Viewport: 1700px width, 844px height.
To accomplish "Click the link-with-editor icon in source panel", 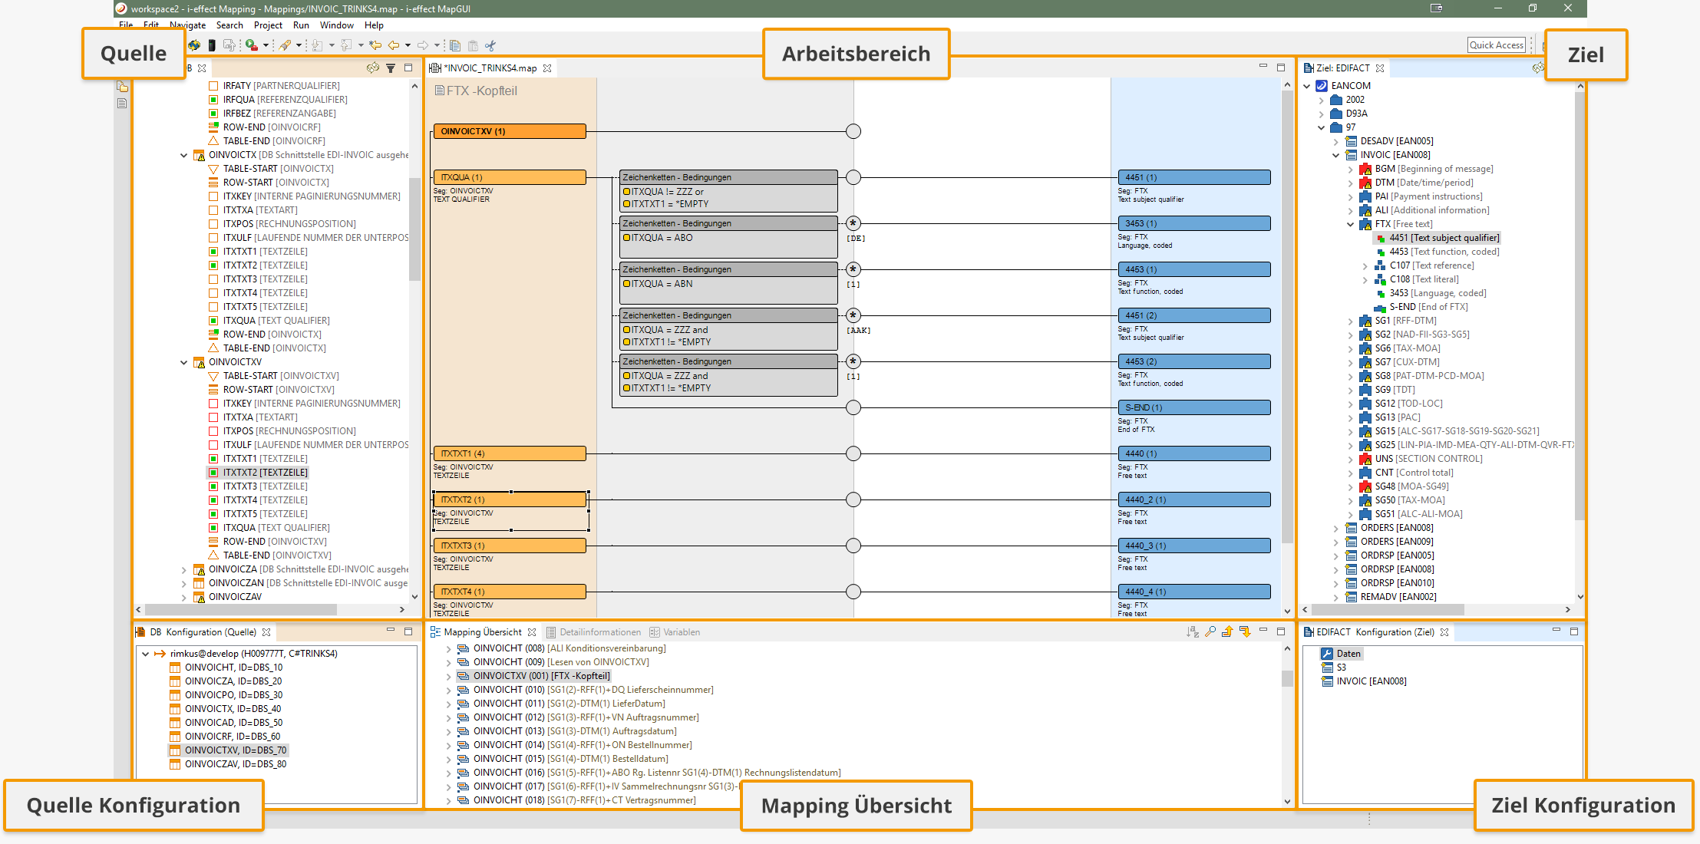I will tap(373, 68).
